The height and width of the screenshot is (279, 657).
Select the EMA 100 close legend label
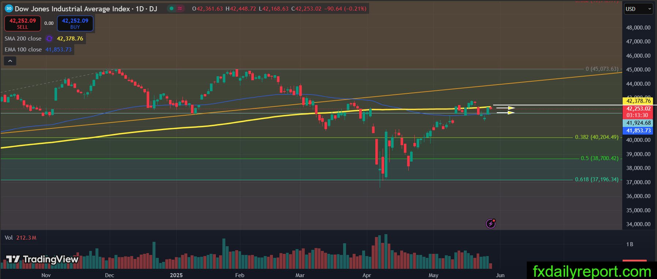[x=23, y=50]
